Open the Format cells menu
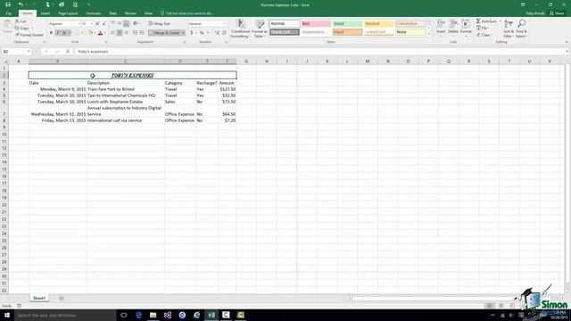The width and height of the screenshot is (571, 321). [x=466, y=28]
